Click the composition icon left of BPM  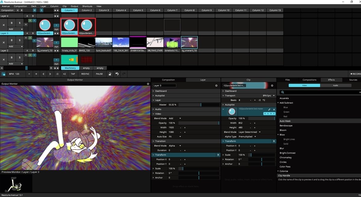tap(4, 74)
